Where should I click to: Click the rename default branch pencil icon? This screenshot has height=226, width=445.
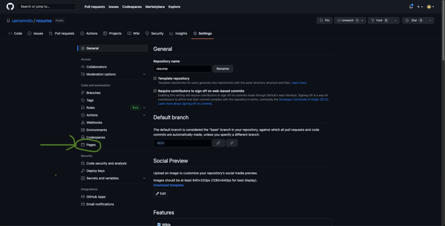[218, 143]
